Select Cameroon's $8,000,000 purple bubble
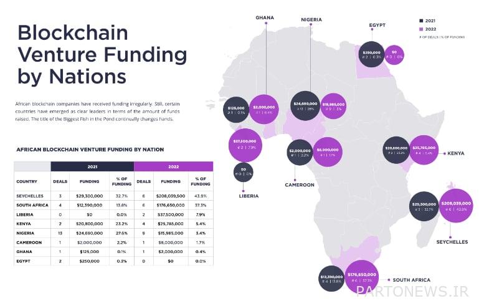Image resolution: width=479 pixels, height=306 pixels. pyautogui.click(x=328, y=152)
